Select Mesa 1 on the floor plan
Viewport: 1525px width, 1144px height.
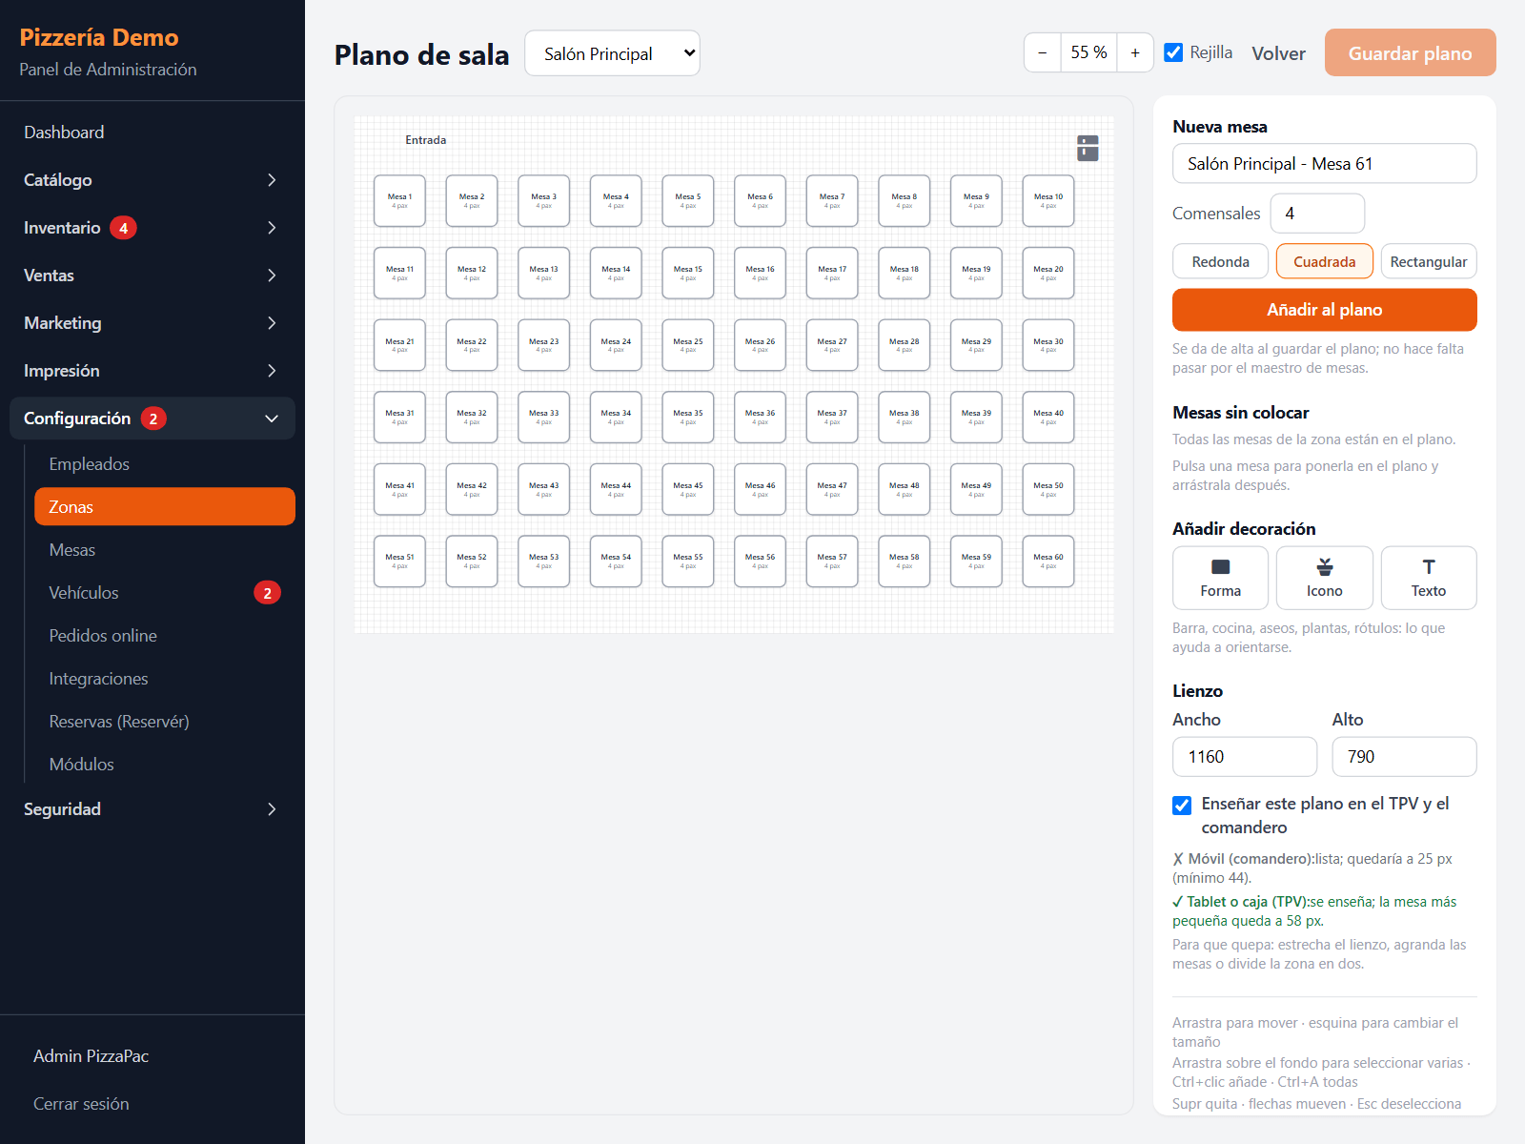pyautogui.click(x=399, y=200)
